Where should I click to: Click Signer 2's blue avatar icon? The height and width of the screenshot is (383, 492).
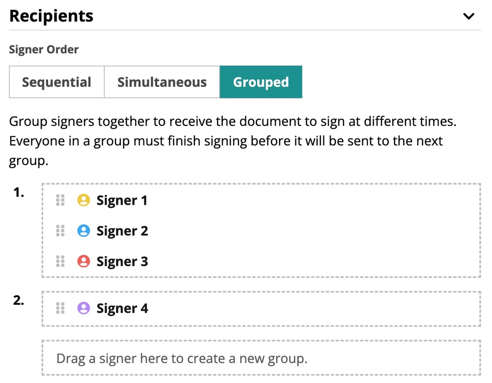84,230
